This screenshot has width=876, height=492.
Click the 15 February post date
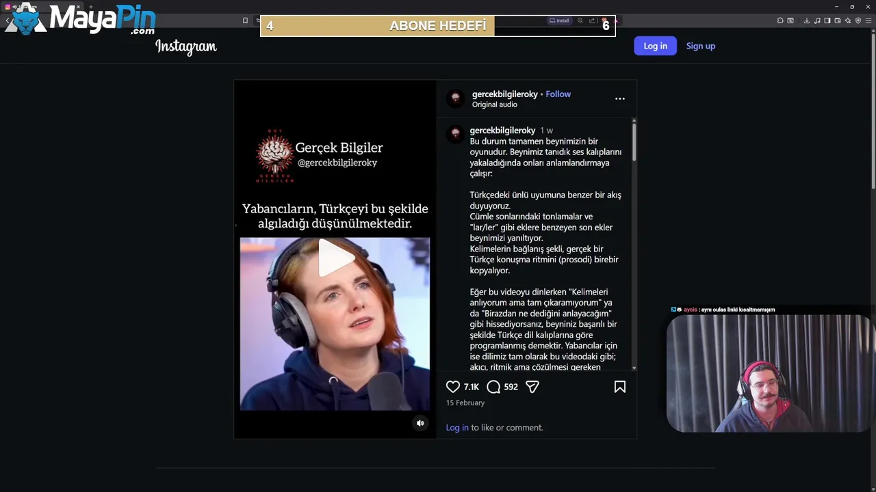465,403
